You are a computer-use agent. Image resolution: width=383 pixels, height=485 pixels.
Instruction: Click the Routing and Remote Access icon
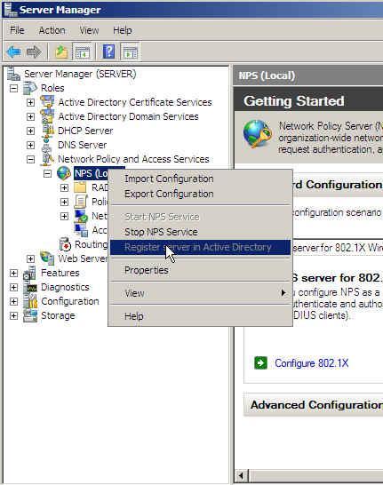pyautogui.click(x=65, y=244)
